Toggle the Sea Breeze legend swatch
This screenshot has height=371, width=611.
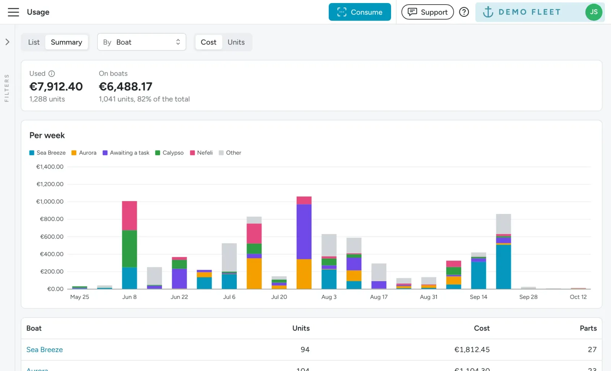click(x=32, y=153)
